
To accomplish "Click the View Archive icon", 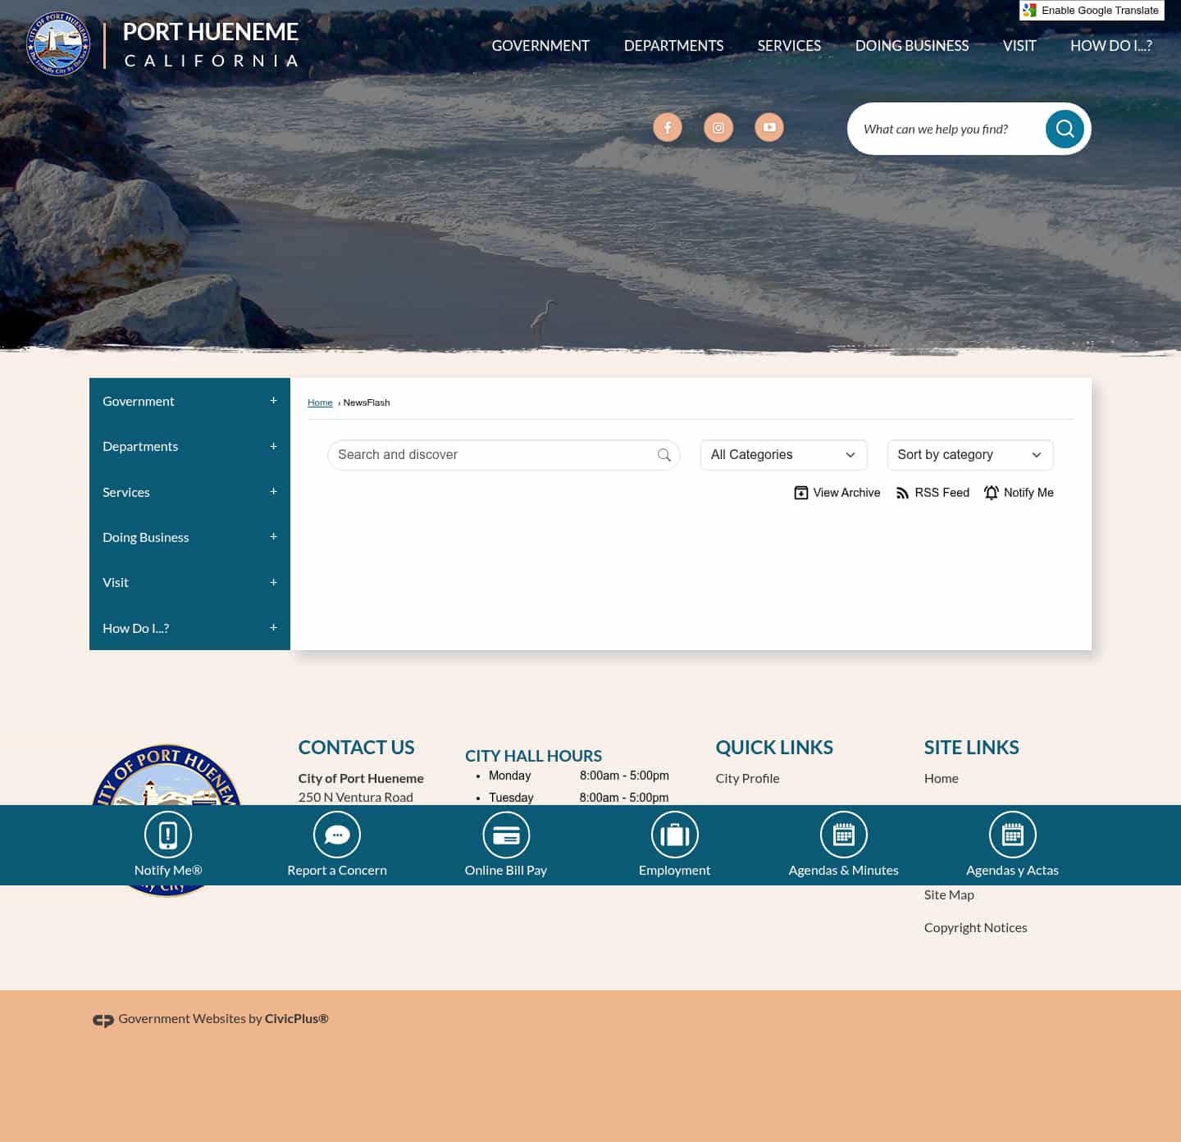I will 801,493.
